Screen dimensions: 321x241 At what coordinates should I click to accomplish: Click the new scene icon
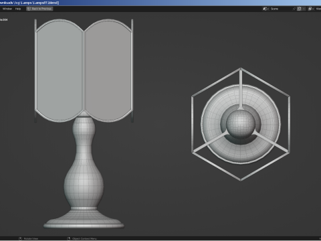tap(299, 9)
